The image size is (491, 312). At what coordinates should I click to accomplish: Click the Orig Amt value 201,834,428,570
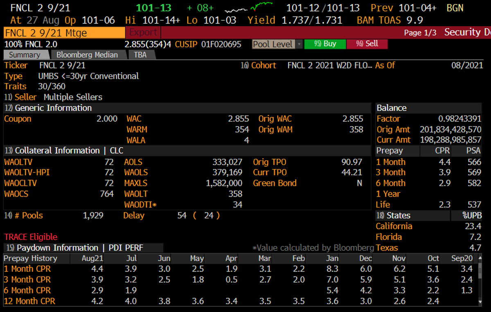pos(450,129)
